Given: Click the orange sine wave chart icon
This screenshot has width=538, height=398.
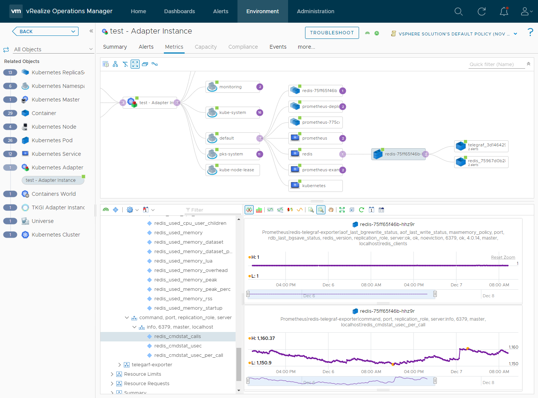Looking at the screenshot, I should (300, 210).
